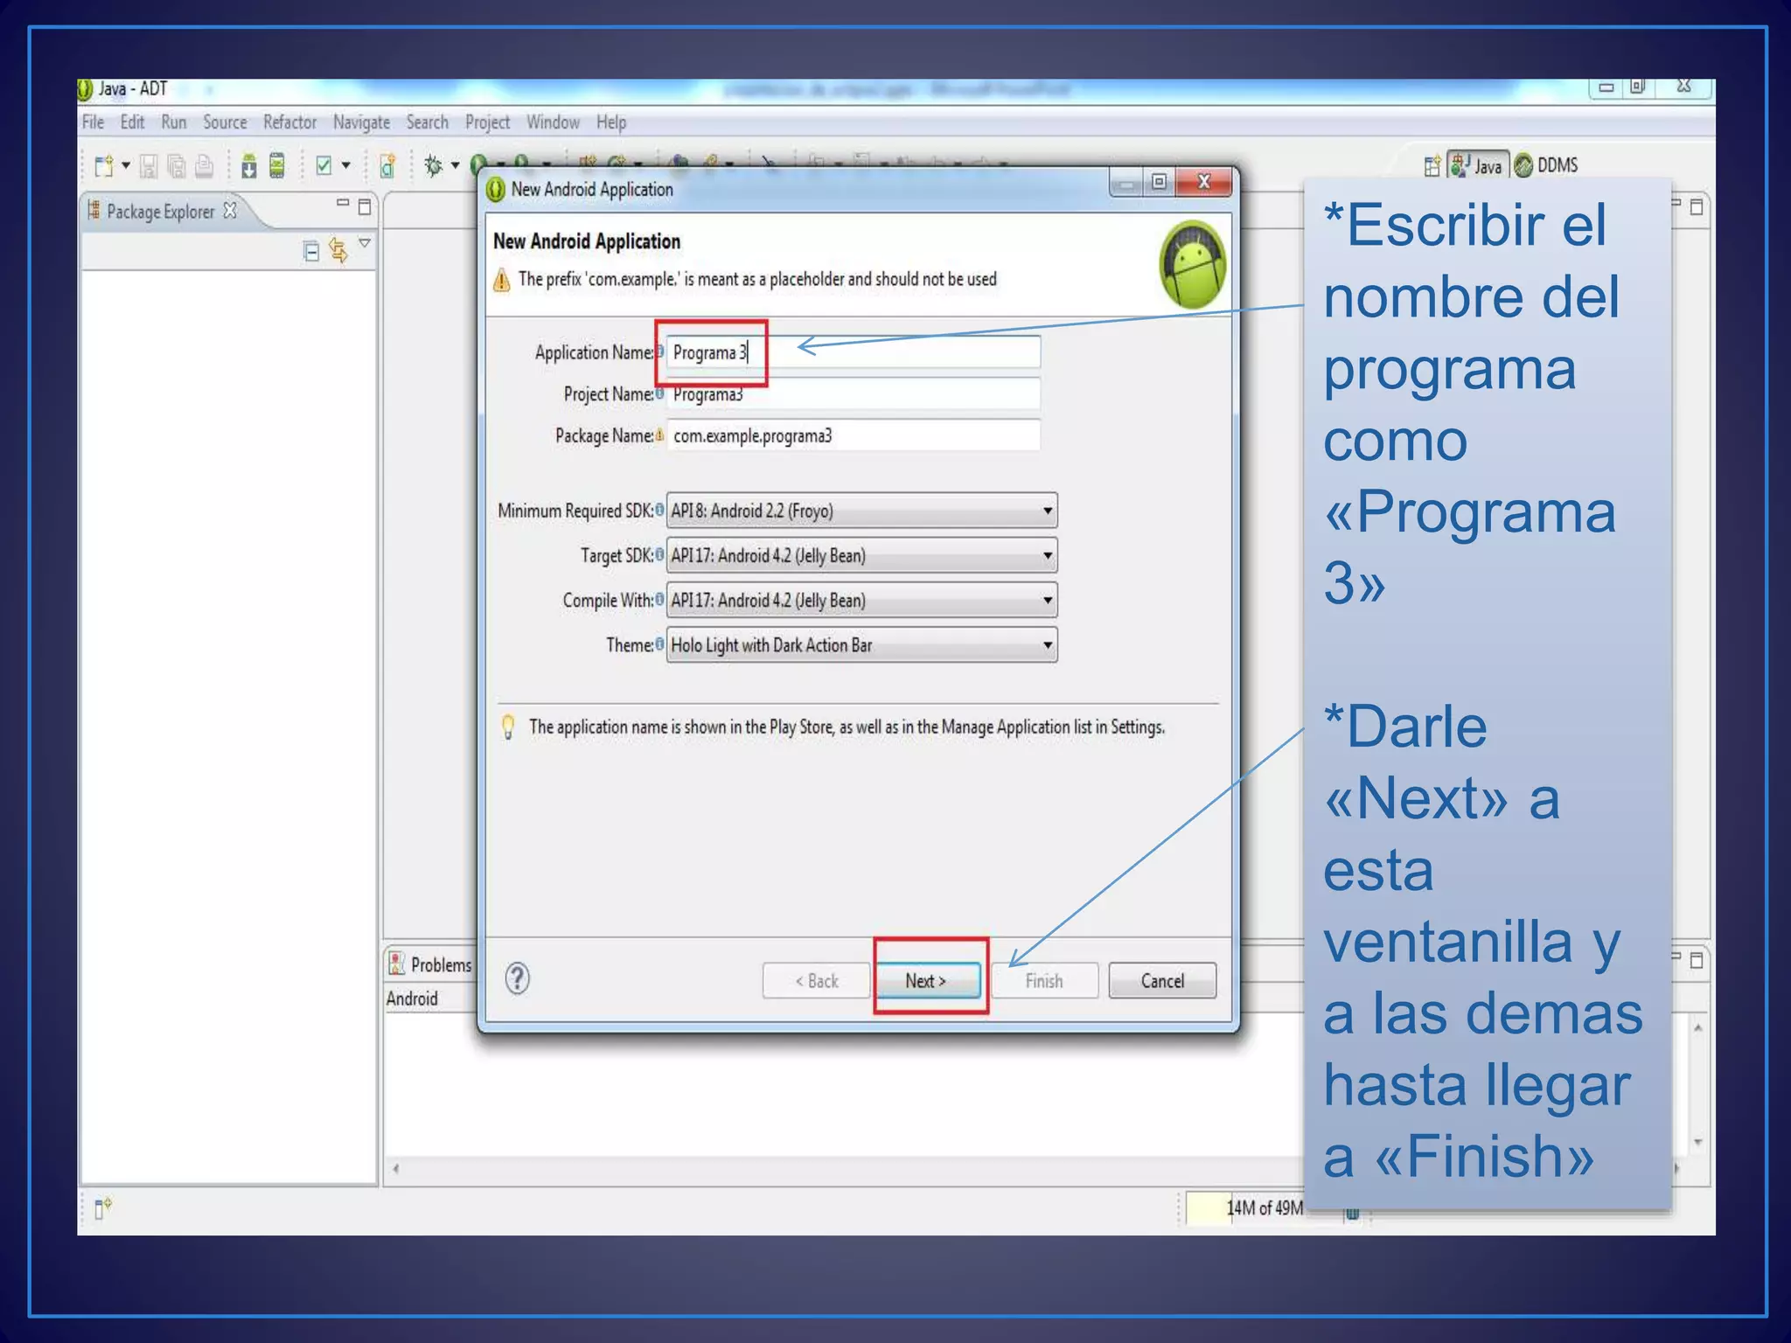Image resolution: width=1791 pixels, height=1343 pixels.
Task: Select the Package Explorer tab
Action: point(161,212)
